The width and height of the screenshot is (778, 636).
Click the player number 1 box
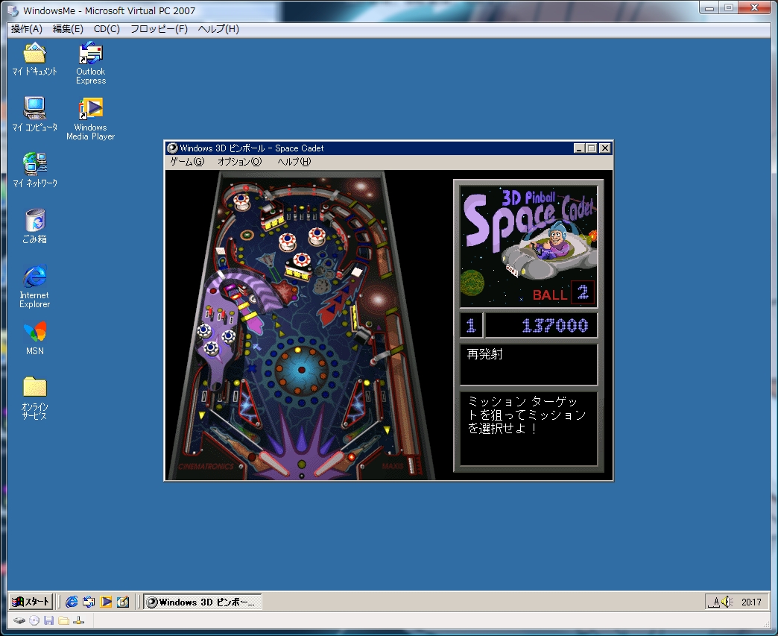(471, 325)
